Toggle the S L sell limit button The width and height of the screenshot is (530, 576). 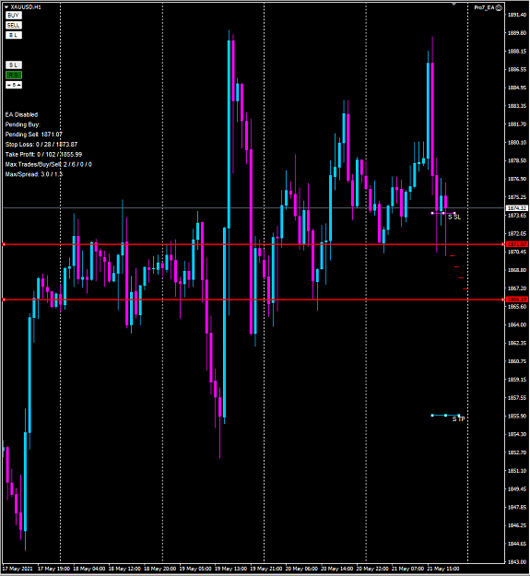[14, 65]
